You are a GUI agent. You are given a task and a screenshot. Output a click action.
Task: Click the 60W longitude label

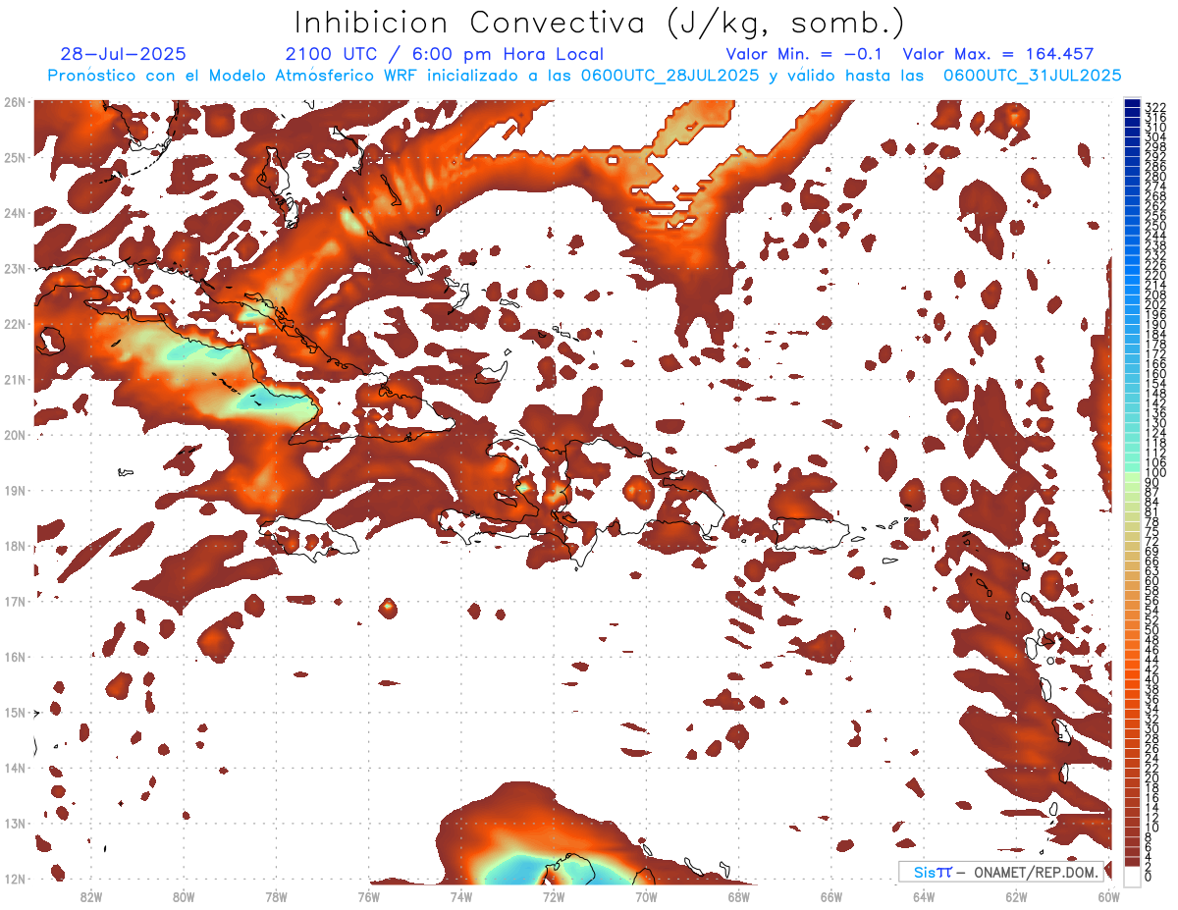pyautogui.click(x=1109, y=896)
